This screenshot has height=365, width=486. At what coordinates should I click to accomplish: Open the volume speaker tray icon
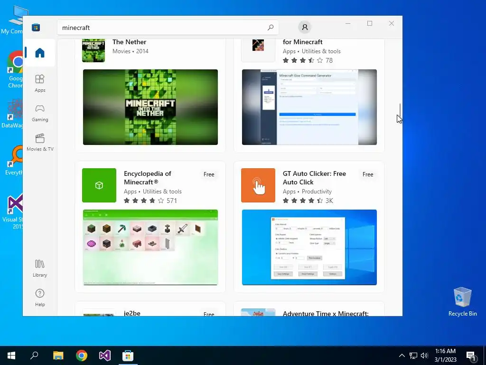(x=424, y=355)
